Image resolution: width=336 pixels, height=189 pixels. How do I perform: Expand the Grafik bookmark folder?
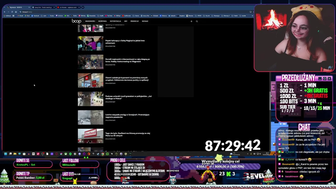(x=101, y=16)
